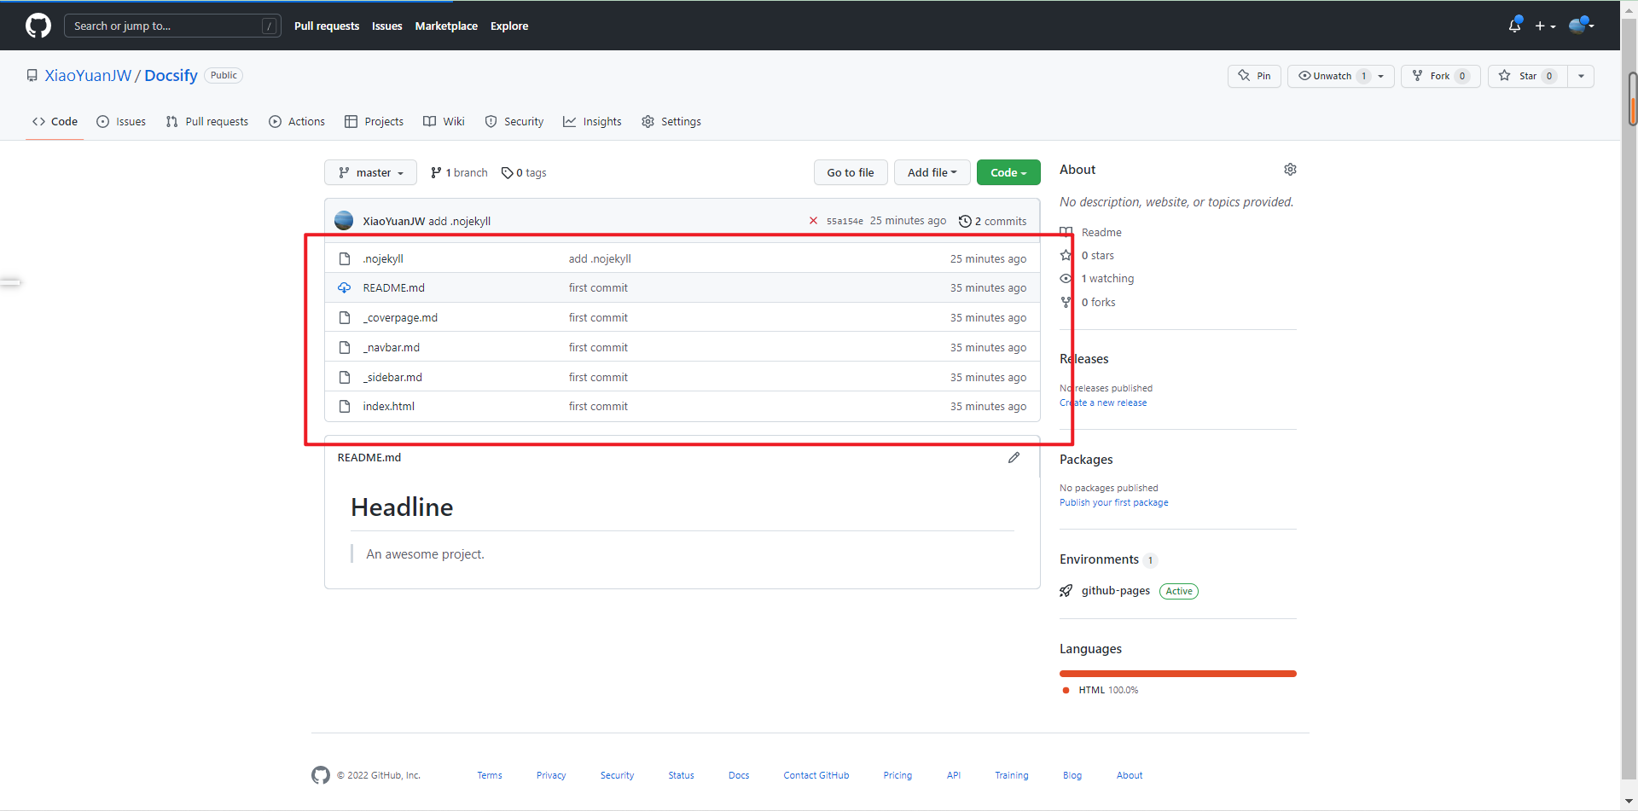The image size is (1638, 811).
Task: Edit About section with gear icon
Action: (1290, 170)
